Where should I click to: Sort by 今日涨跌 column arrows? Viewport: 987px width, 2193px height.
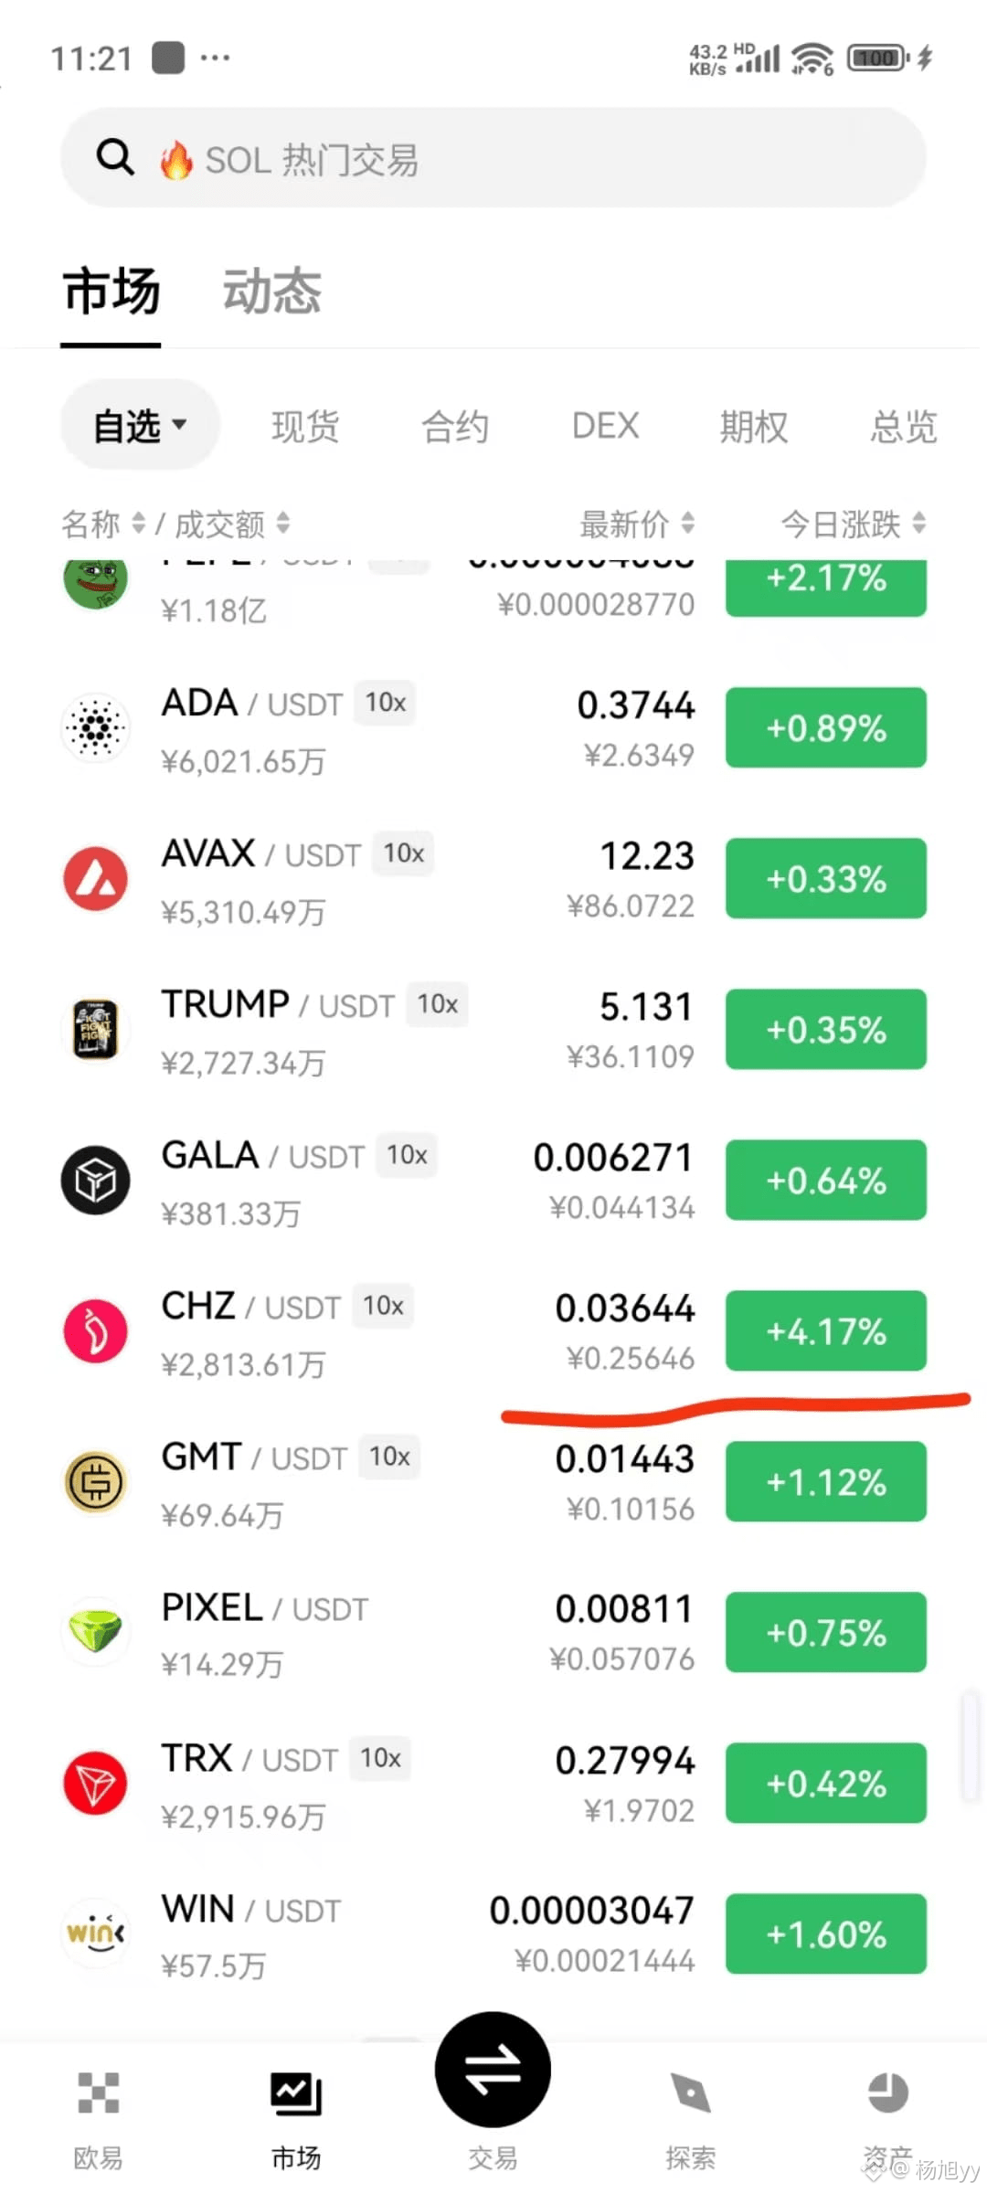tap(919, 524)
